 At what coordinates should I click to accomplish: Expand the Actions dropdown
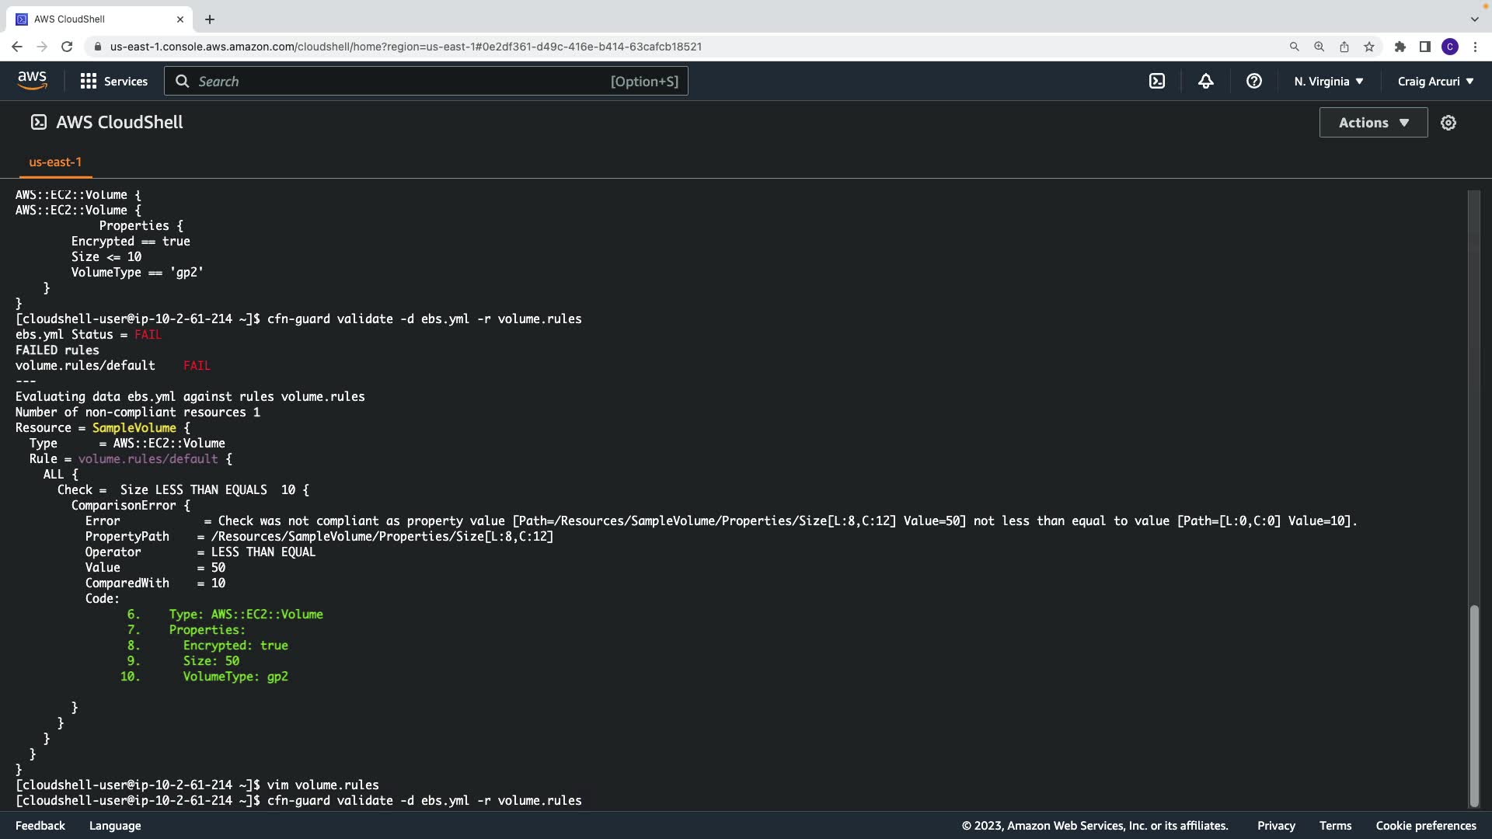tap(1373, 123)
